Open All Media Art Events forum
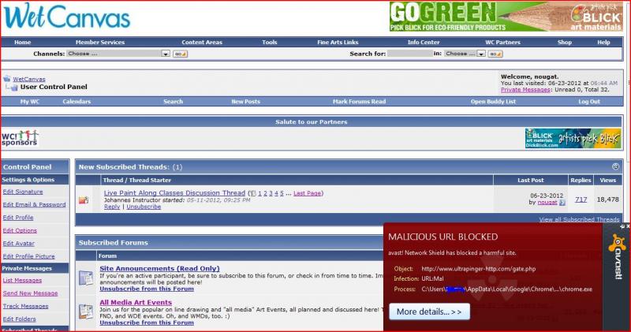Image resolution: width=631 pixels, height=332 pixels. tap(136, 302)
